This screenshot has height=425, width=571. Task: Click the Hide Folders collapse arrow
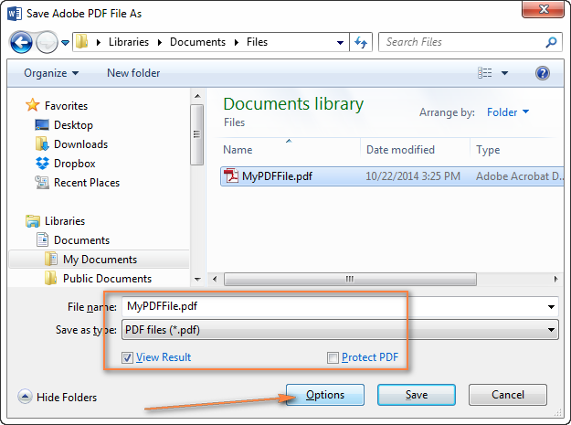(x=25, y=397)
